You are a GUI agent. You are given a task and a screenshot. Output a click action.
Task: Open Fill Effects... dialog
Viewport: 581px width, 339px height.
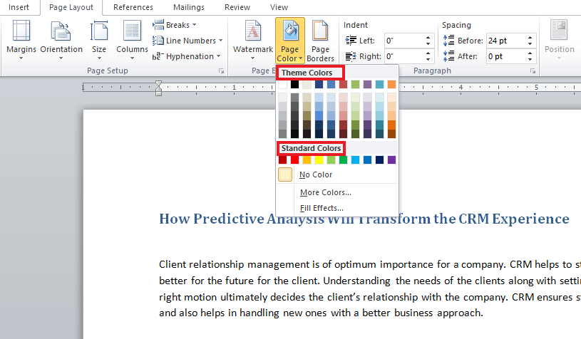[x=337, y=208]
